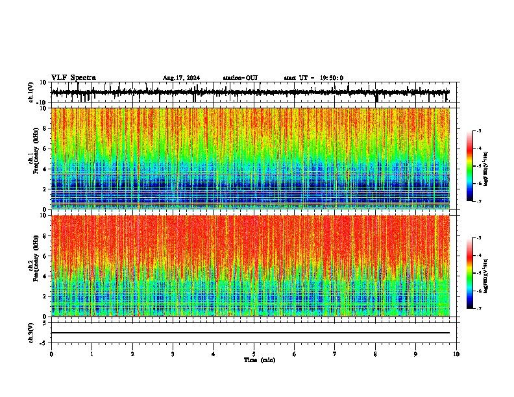Click time axis tick label "7"
The height and width of the screenshot is (397, 514).
(x=335, y=354)
